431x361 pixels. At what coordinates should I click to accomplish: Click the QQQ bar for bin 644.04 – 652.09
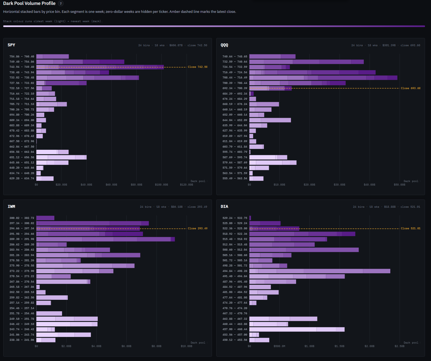270,120
